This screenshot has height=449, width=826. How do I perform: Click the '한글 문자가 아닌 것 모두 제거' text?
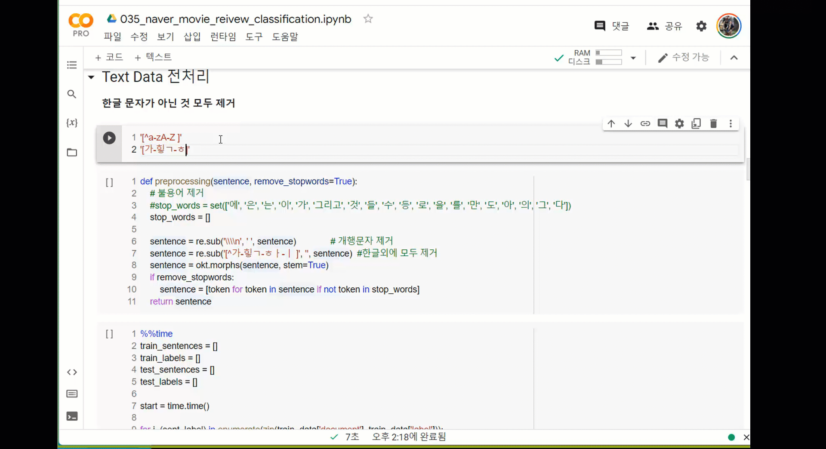(168, 103)
